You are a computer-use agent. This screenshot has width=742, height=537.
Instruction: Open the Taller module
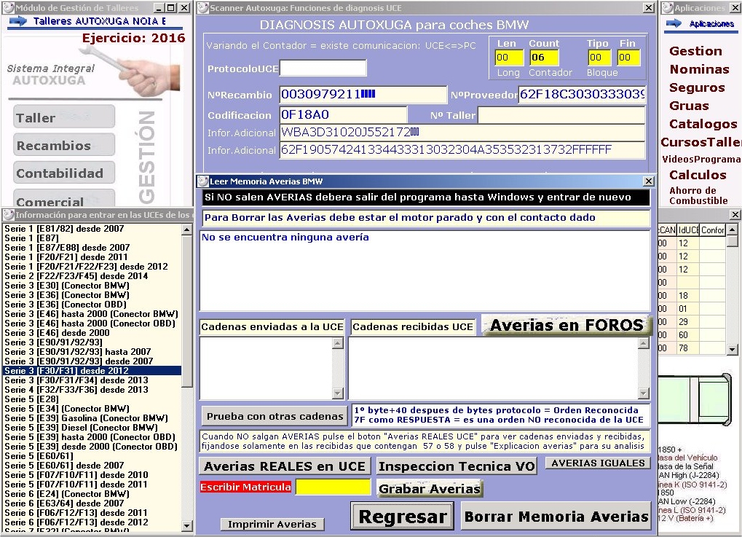pyautogui.click(x=64, y=117)
